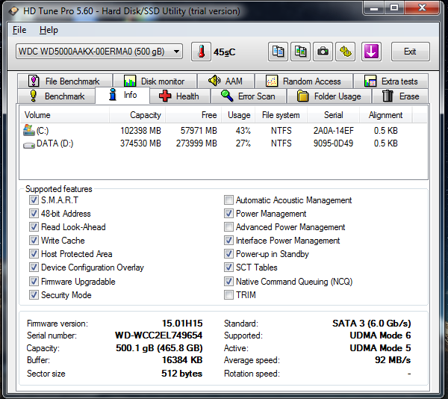Toggle the S.M.A.R.T checkbox
The image size is (448, 399).
tap(34, 200)
